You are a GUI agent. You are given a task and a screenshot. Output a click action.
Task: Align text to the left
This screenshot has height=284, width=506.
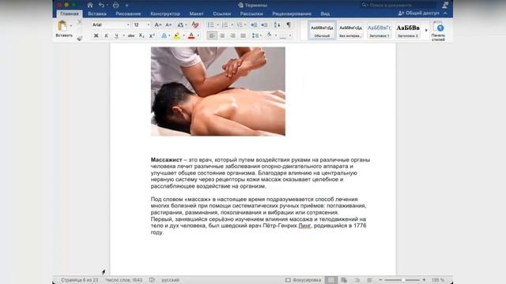tap(212, 35)
